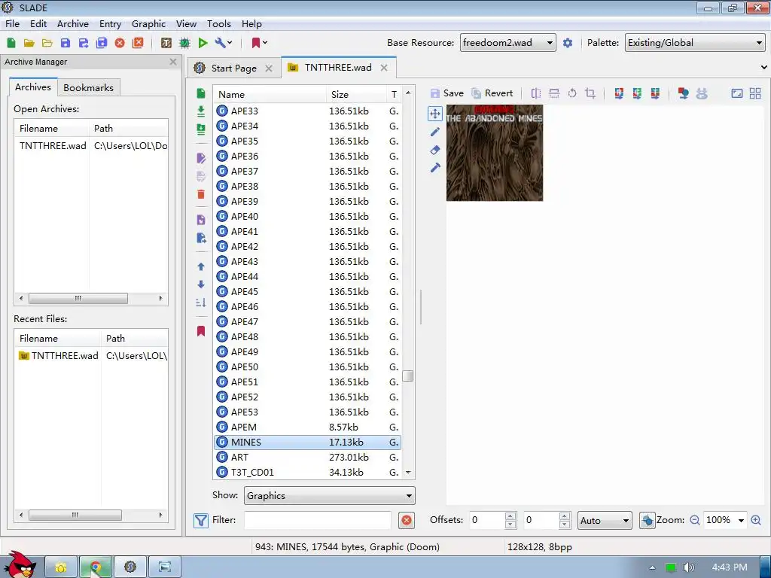Select the Drag offset move tool
The width and height of the screenshot is (771, 578).
click(435, 114)
